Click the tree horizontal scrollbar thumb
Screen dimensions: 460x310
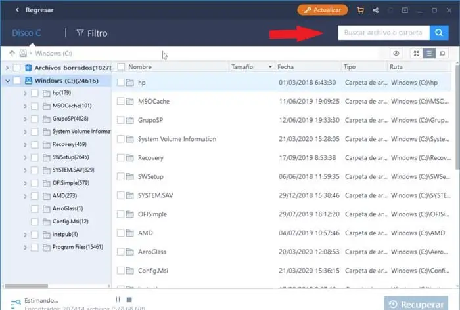click(26, 286)
